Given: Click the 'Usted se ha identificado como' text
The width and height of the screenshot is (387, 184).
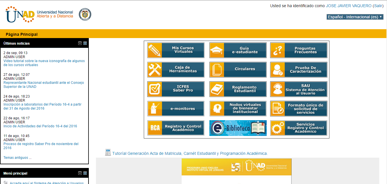Looking at the screenshot, I should pos(297,6).
